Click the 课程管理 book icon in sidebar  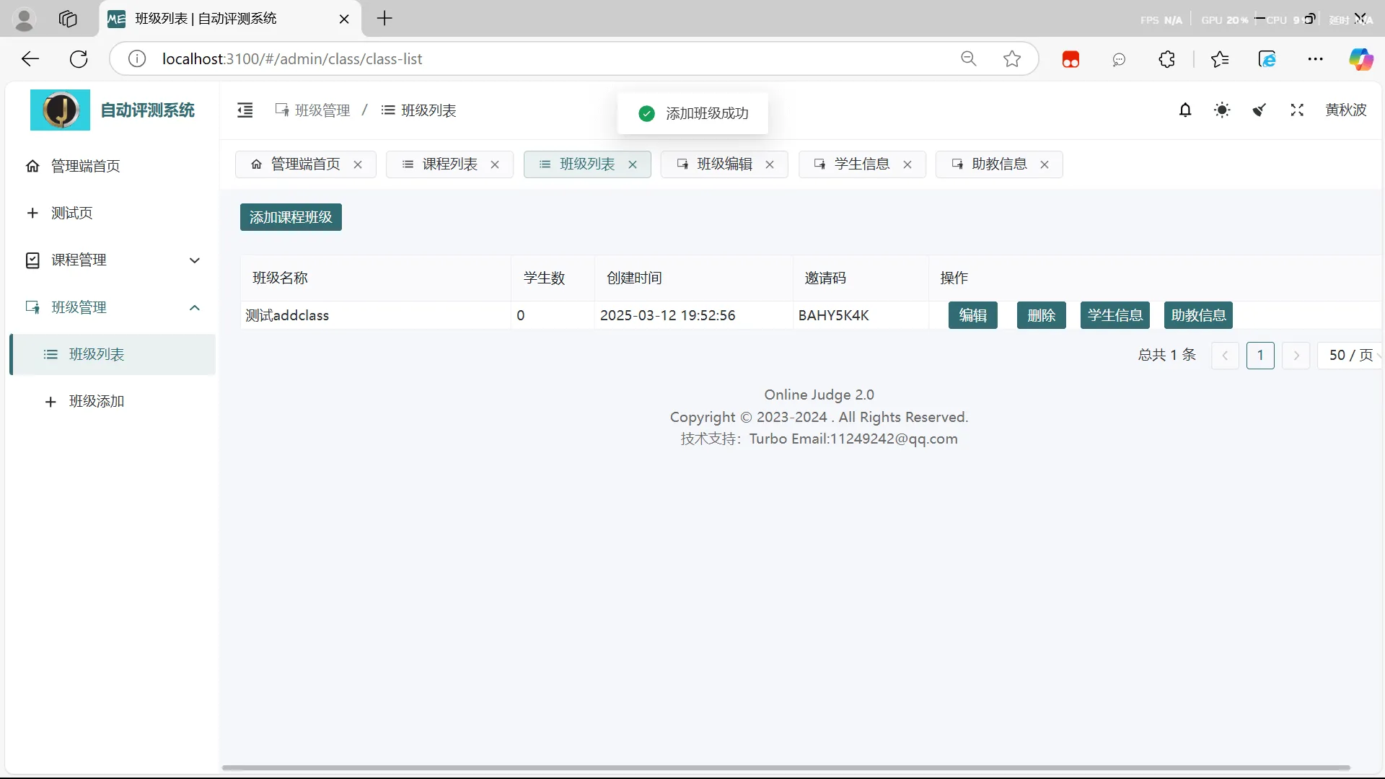coord(32,260)
